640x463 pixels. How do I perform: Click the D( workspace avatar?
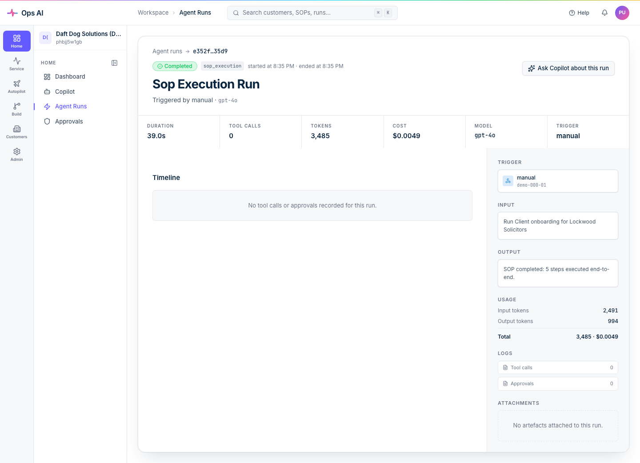45,38
